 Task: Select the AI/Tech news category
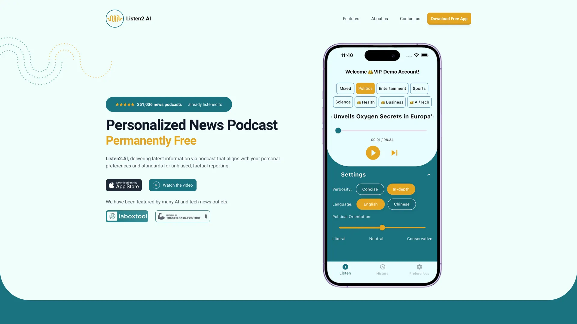419,103
